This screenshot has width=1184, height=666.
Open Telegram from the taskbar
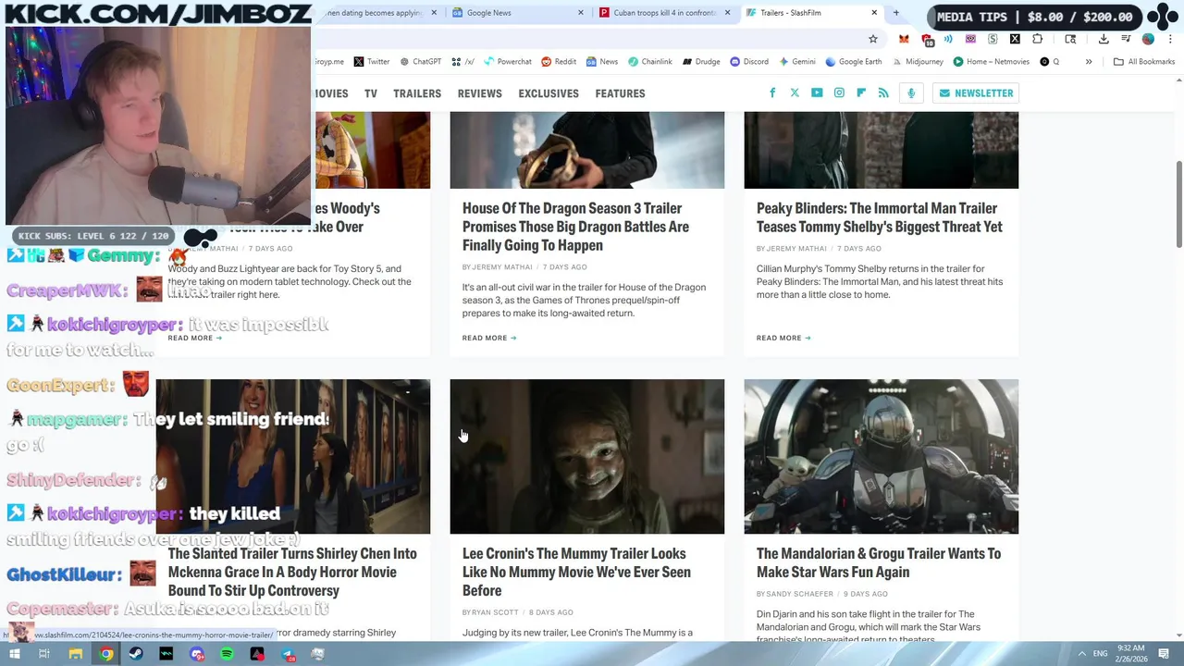tap(288, 654)
